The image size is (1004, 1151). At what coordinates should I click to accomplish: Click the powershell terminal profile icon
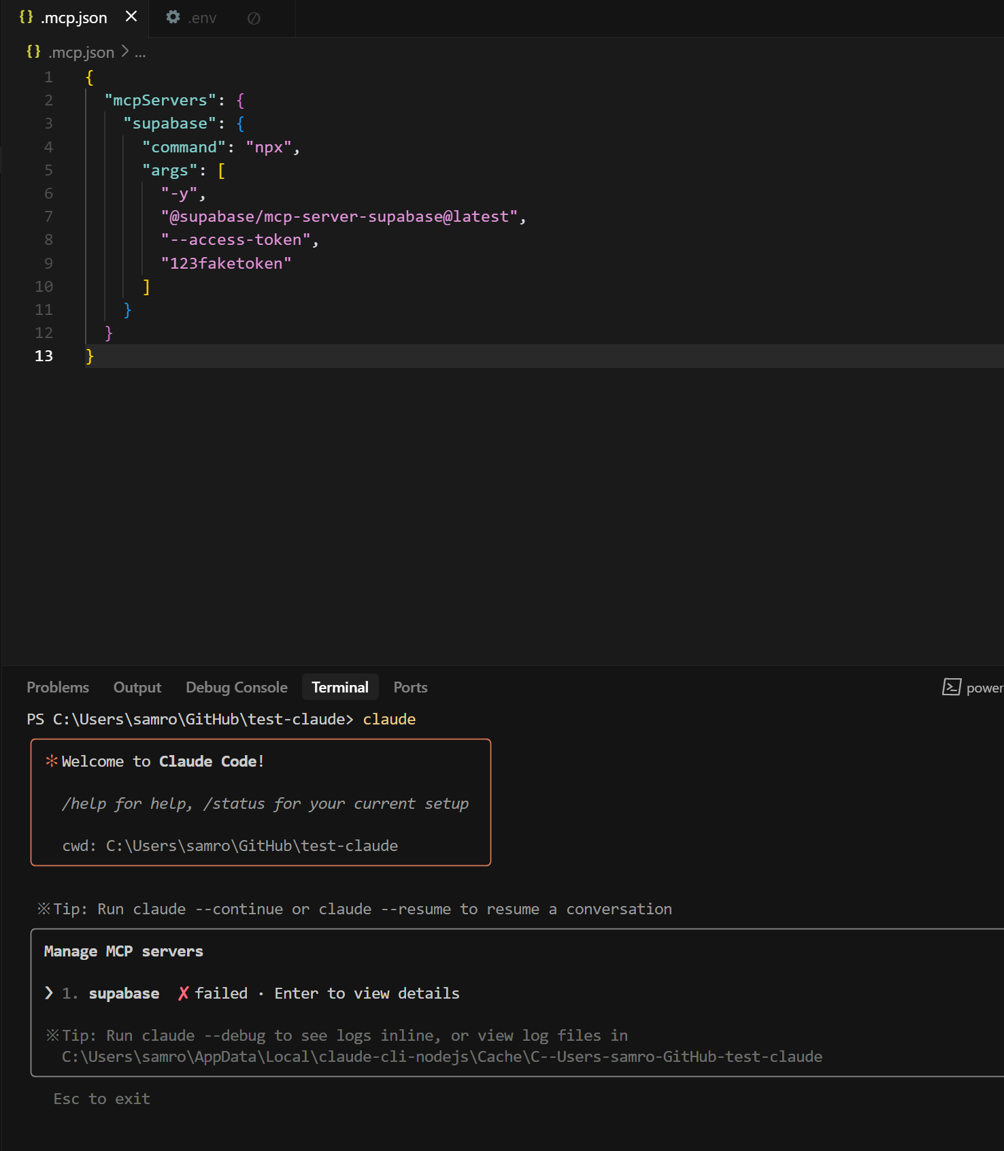pos(951,687)
